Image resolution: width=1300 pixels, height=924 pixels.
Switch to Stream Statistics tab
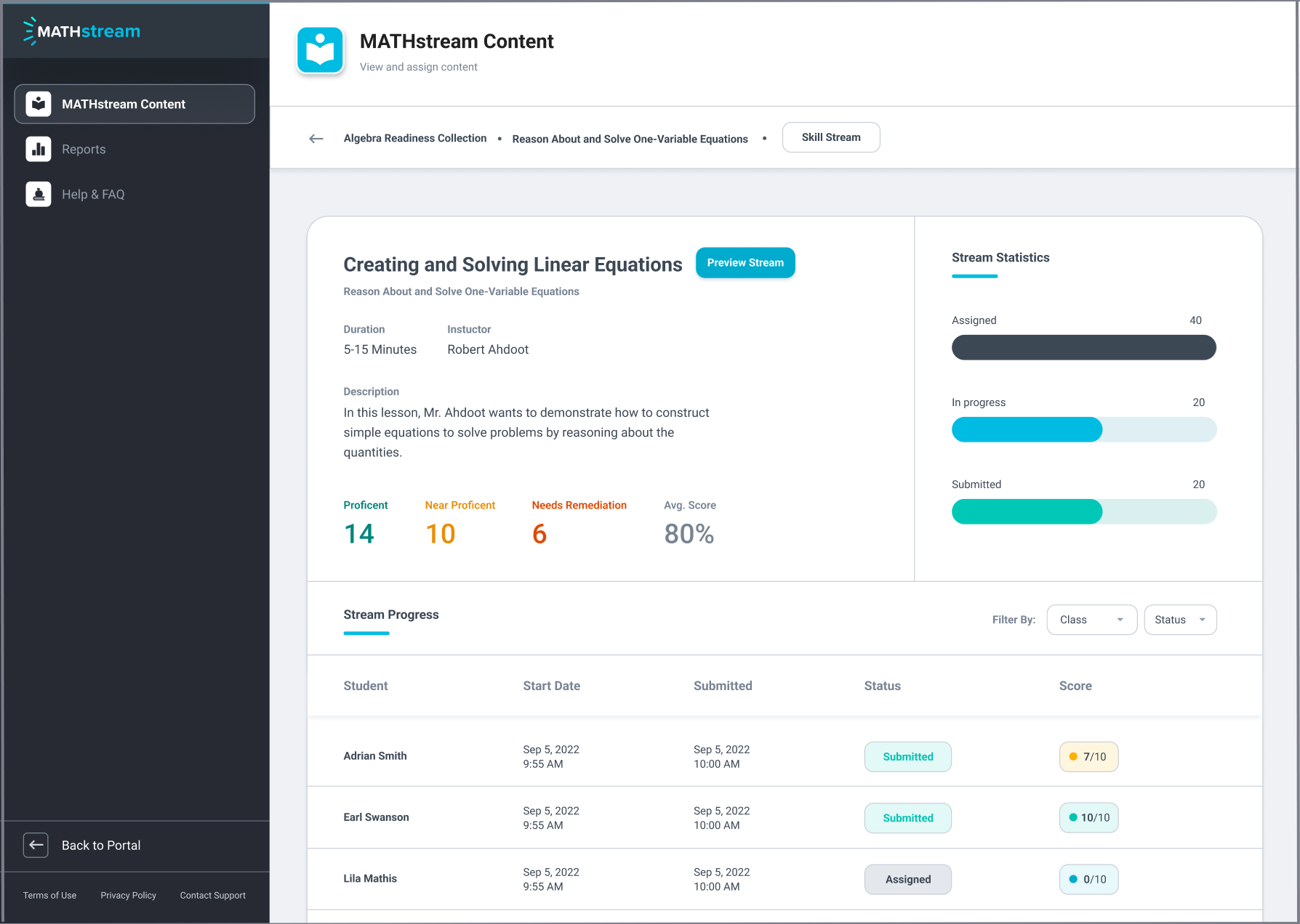coord(1000,258)
